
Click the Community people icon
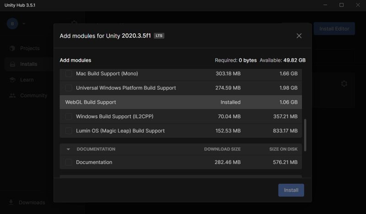[12, 95]
